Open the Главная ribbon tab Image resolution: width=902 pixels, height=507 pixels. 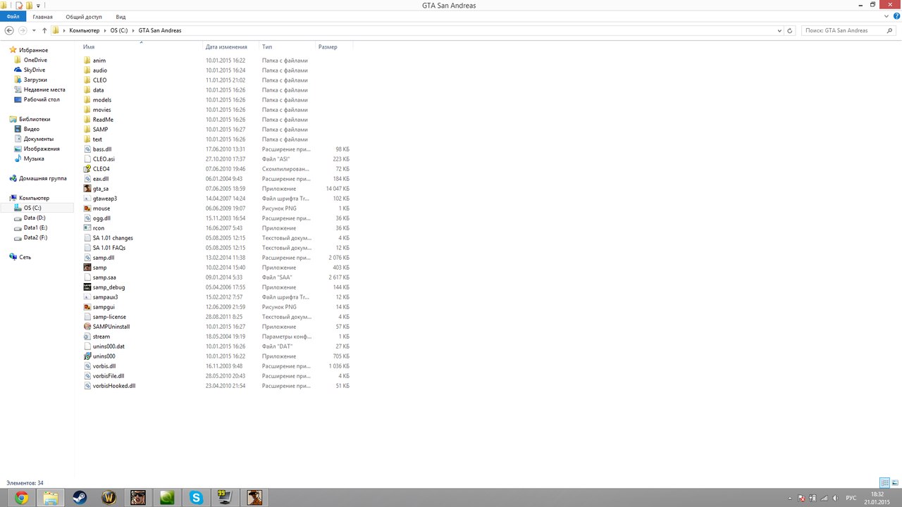[x=42, y=16]
